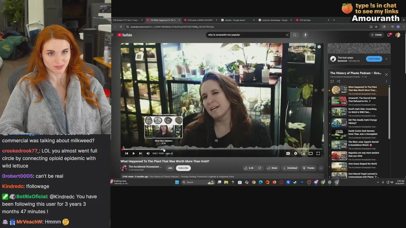Click the Join membership button
The image size is (406, 228).
(170, 168)
